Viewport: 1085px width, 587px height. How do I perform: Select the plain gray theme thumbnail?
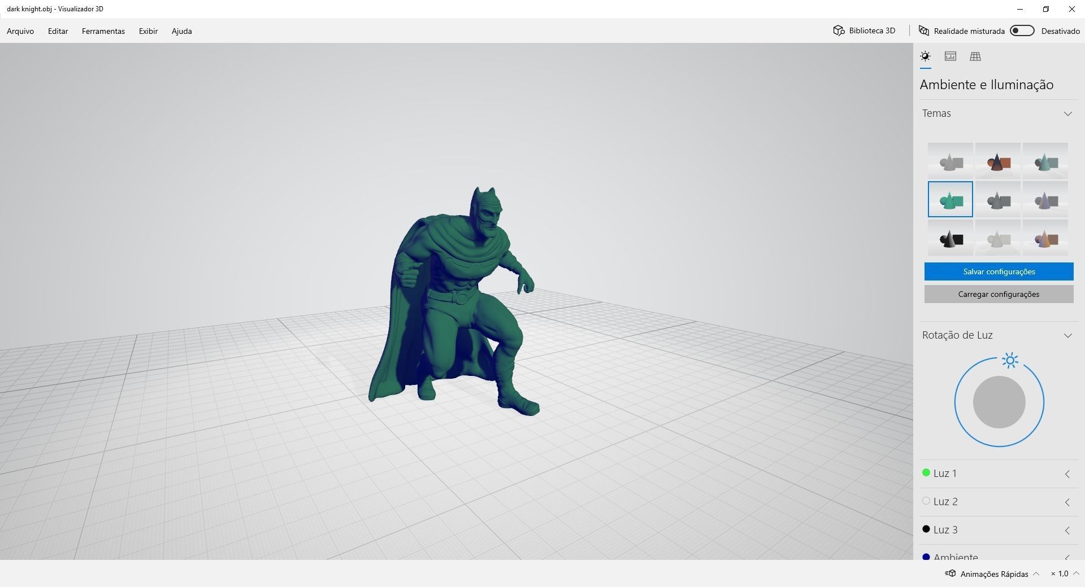(x=951, y=161)
